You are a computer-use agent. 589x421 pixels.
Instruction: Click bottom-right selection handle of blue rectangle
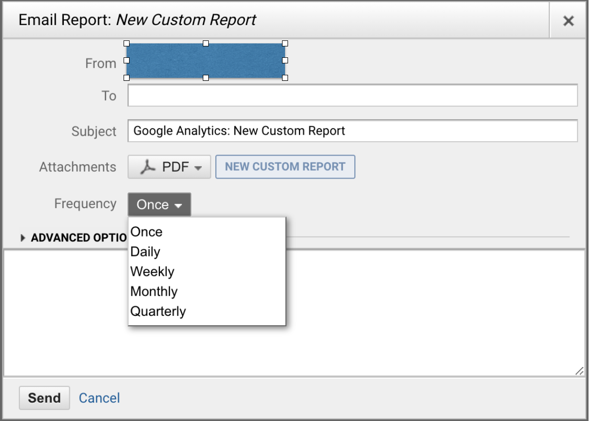[285, 78]
